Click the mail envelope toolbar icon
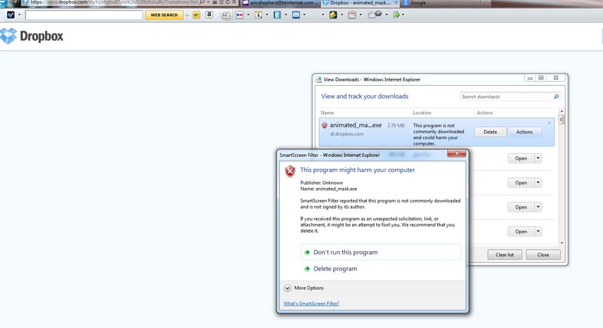603x328 pixels. (296, 15)
